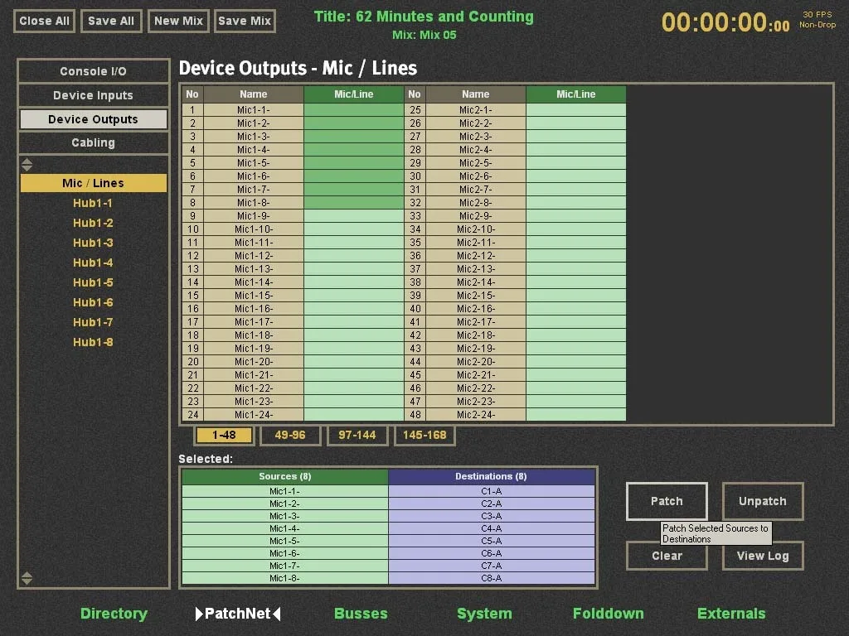Clear the current selection
This screenshot has width=849, height=636.
coord(667,556)
